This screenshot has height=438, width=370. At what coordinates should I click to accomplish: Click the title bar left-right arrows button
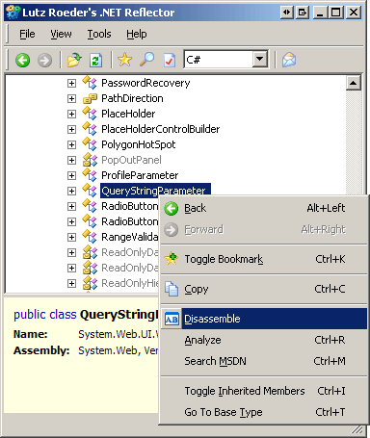coord(286,13)
